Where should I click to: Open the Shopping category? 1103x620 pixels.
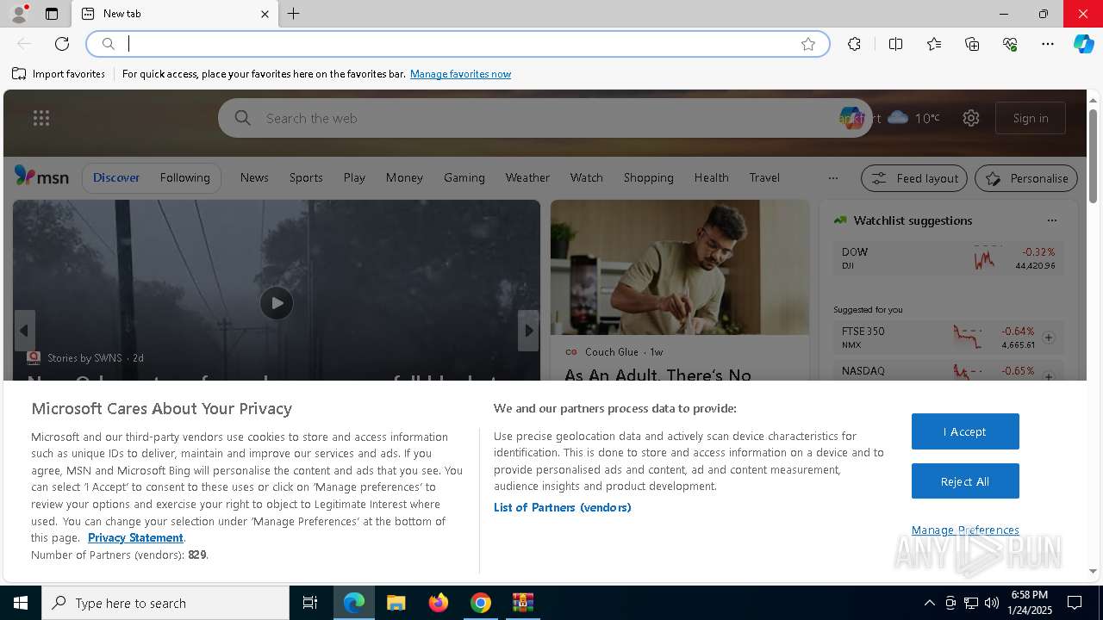649,177
